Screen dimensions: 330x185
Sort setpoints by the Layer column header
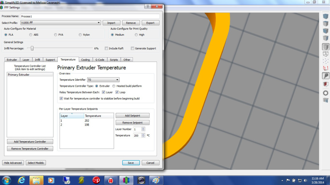tap(71, 116)
